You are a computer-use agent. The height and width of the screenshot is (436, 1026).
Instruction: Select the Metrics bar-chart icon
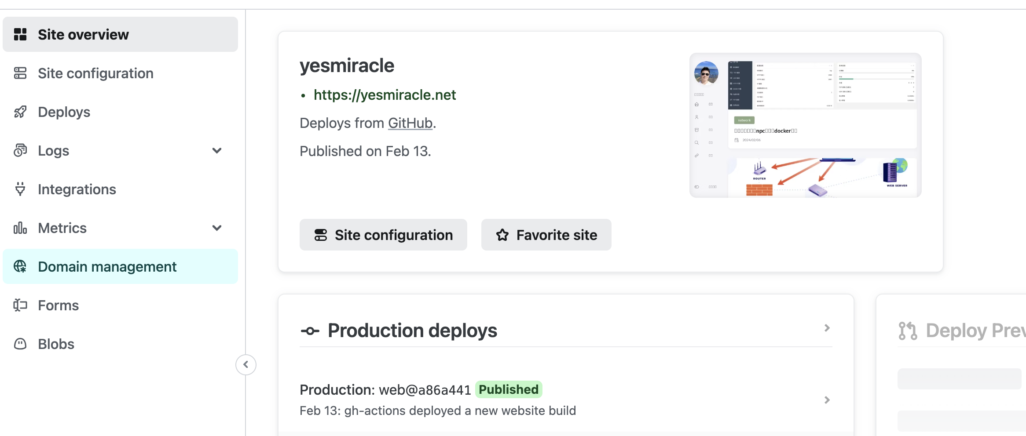(x=20, y=228)
